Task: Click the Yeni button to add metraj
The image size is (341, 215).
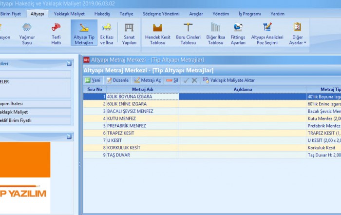Action: (93, 80)
